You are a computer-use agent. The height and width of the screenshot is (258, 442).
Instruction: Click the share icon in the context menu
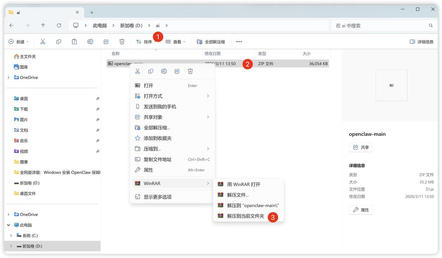click(177, 71)
